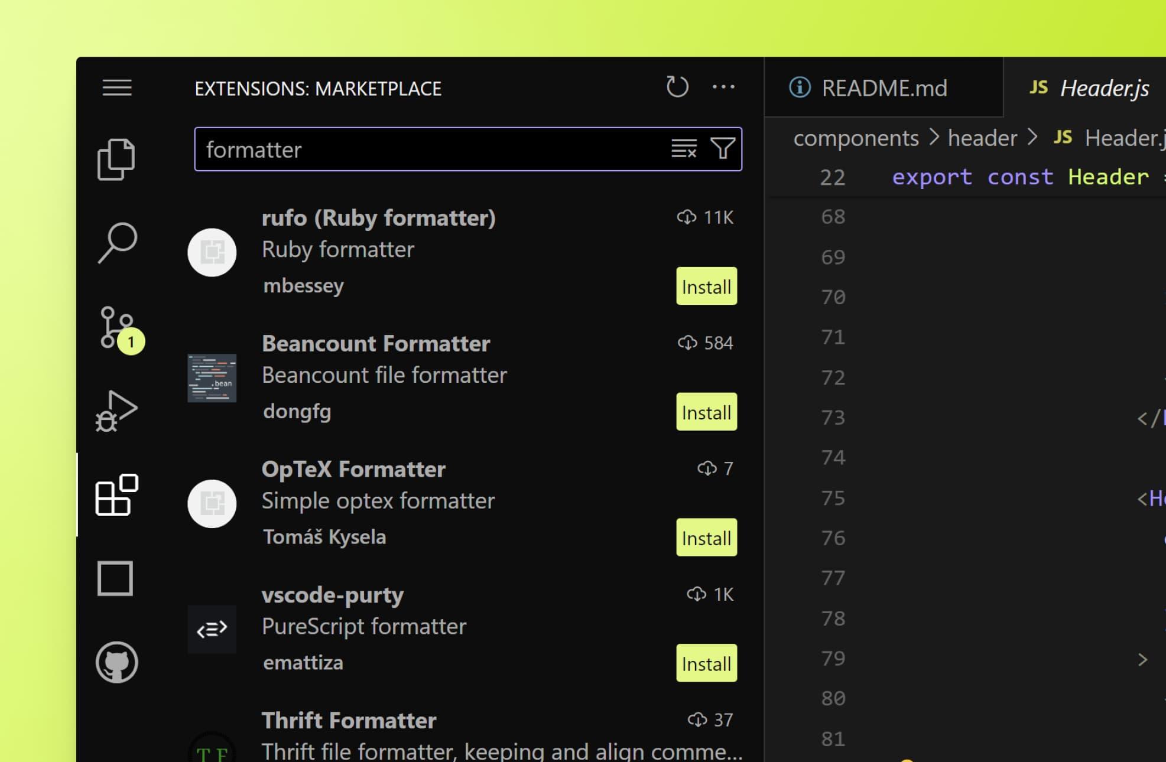Open the Search panel

[x=116, y=241]
